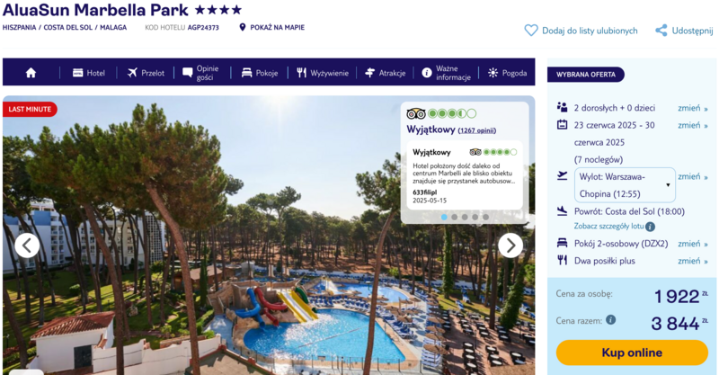Show previous hotel photo with left arrow
The height and width of the screenshot is (375, 719).
[x=27, y=246]
